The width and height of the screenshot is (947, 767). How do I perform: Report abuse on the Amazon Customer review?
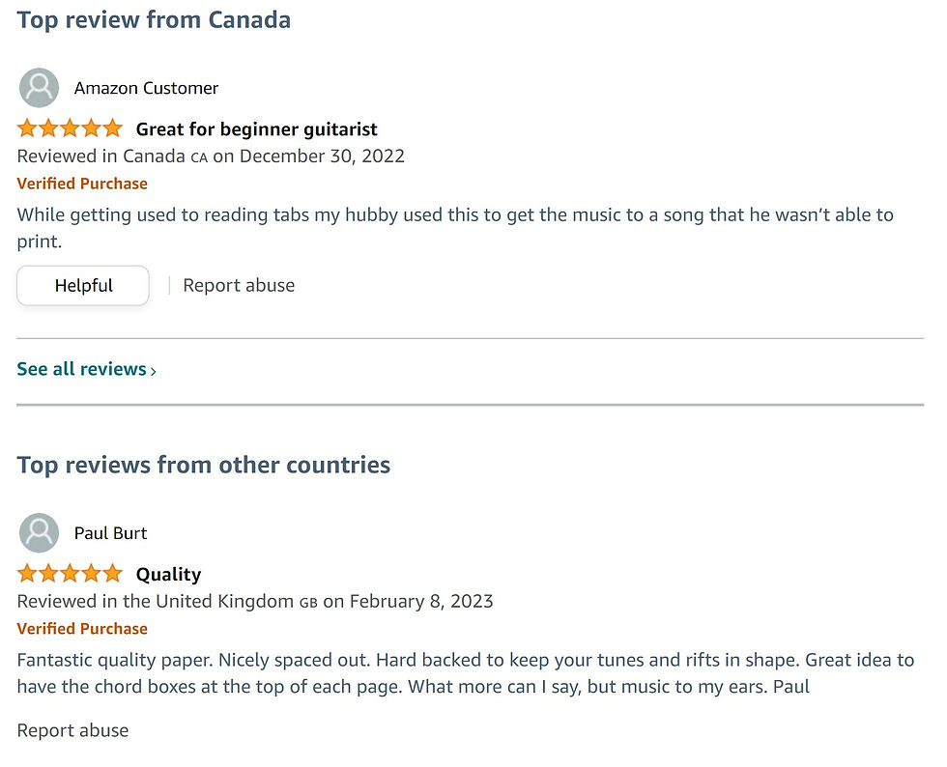coord(239,285)
